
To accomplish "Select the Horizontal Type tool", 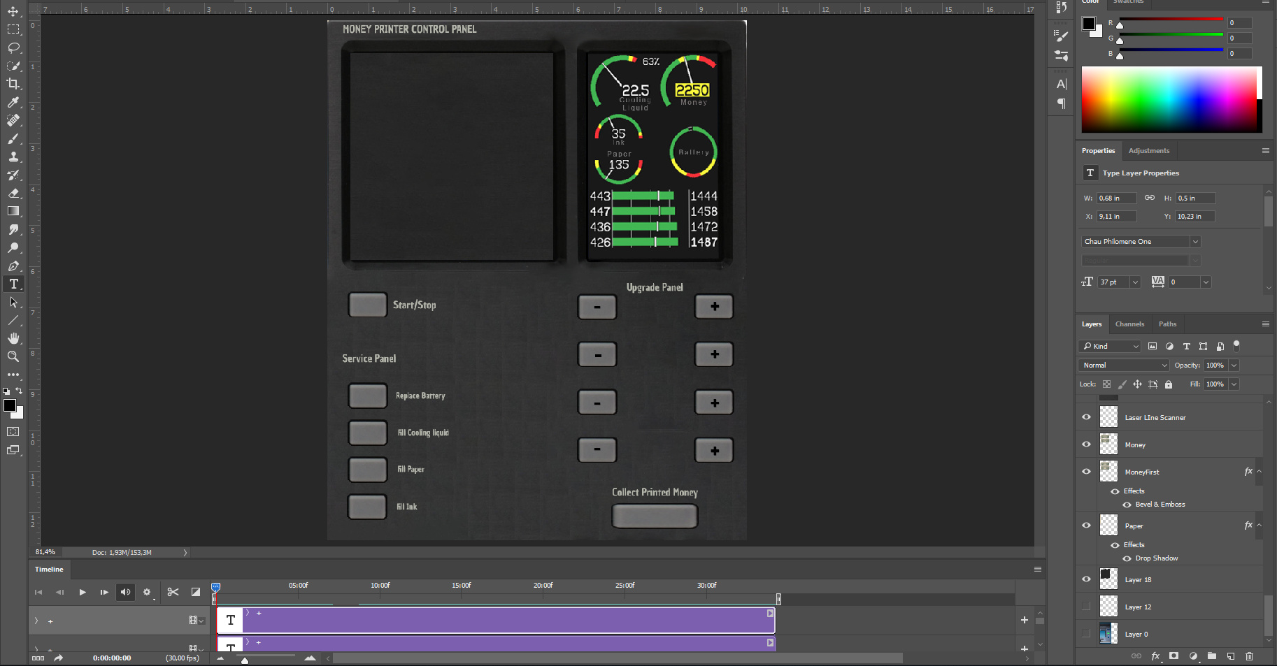I will pos(13,284).
